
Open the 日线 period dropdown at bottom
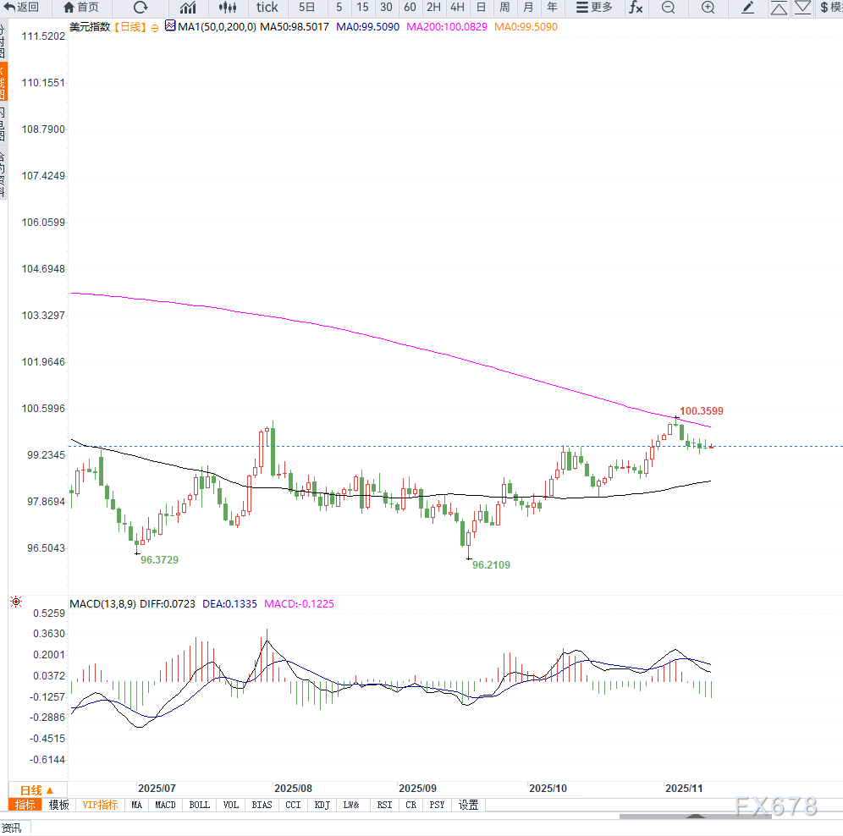[37, 789]
